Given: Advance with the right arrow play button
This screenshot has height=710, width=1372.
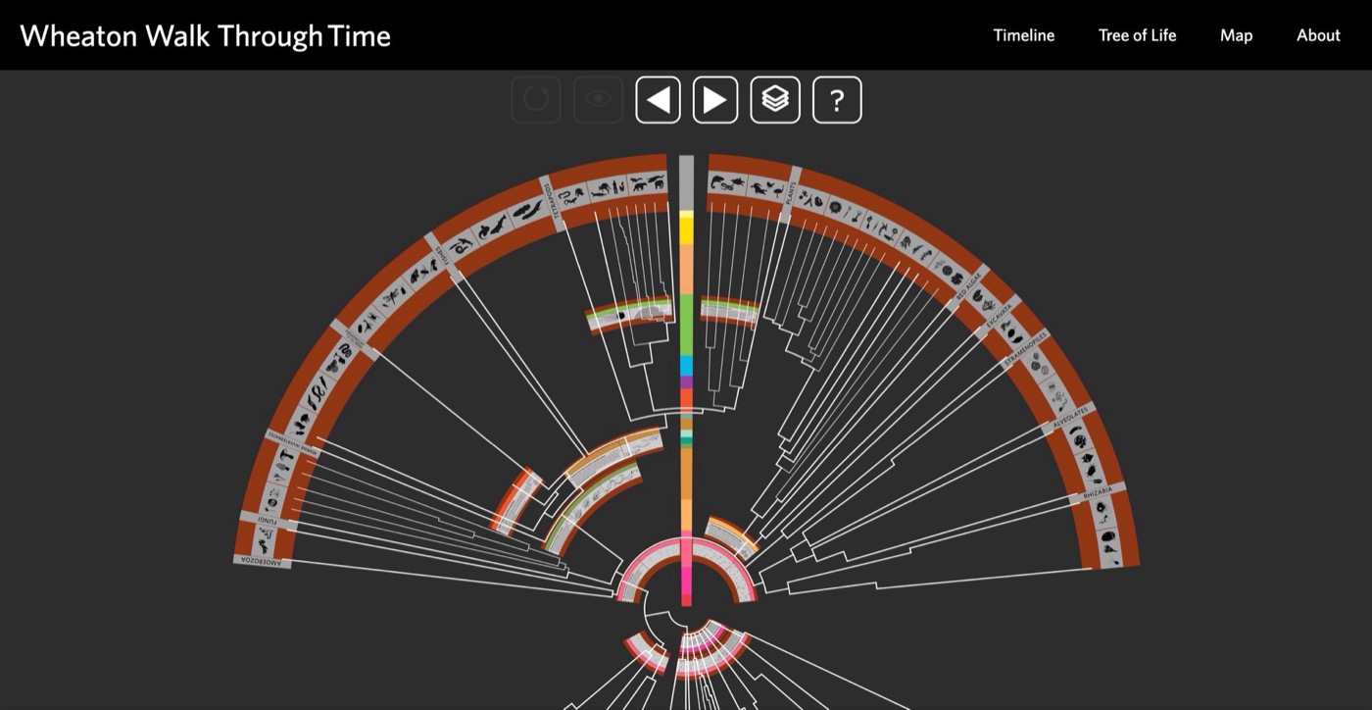Looking at the screenshot, I should (715, 100).
